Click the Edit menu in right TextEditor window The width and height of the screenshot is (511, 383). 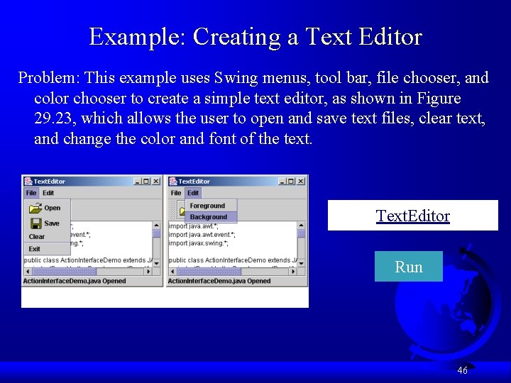pyautogui.click(x=193, y=193)
